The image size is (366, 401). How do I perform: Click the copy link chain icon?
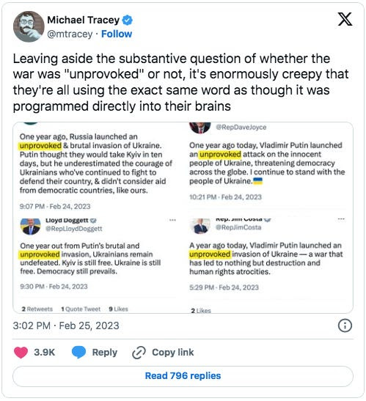(x=139, y=353)
